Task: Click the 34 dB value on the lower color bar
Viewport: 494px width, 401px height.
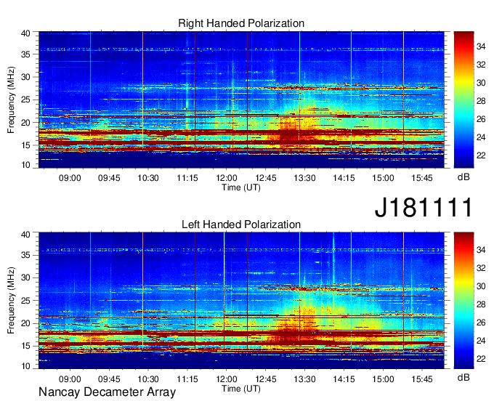Action: [481, 250]
